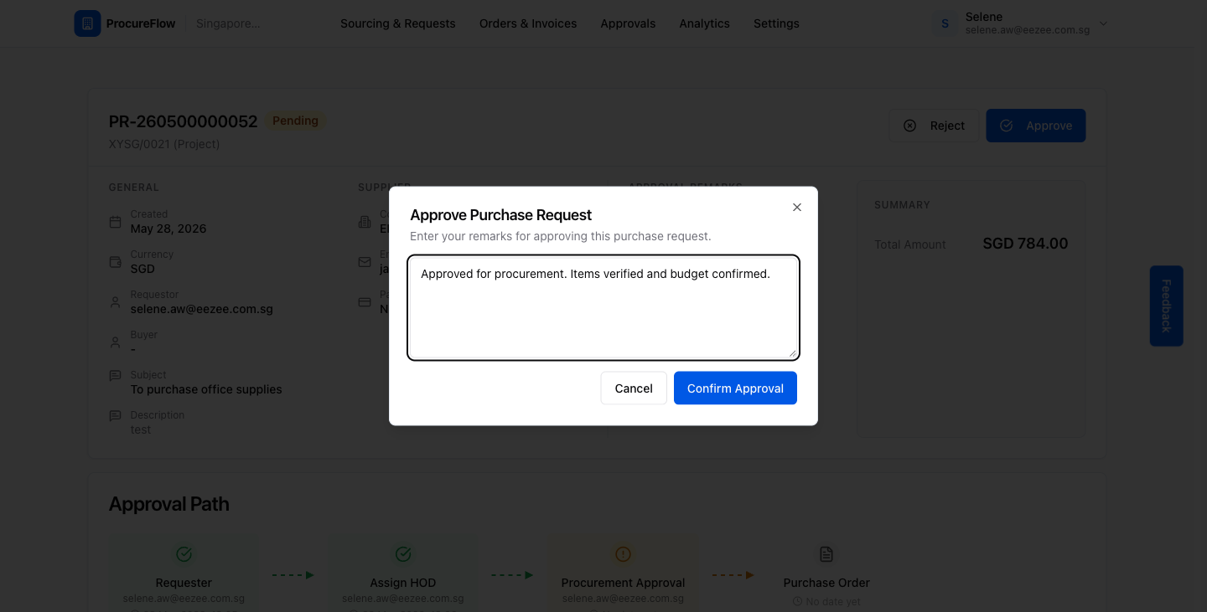
Task: Click the project code XYSG/0021 (Project)
Action: point(164,144)
